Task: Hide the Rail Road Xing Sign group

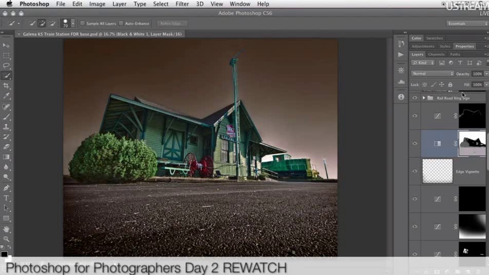Action: 415,98
